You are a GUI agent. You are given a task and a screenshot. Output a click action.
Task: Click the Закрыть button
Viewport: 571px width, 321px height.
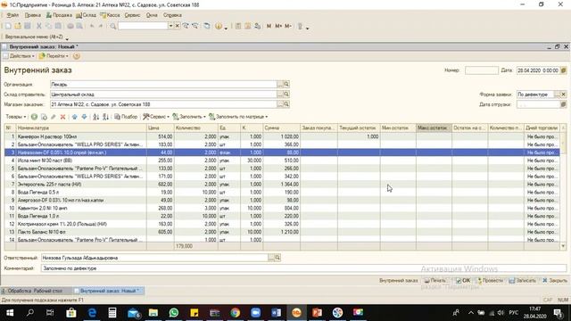[x=555, y=281]
